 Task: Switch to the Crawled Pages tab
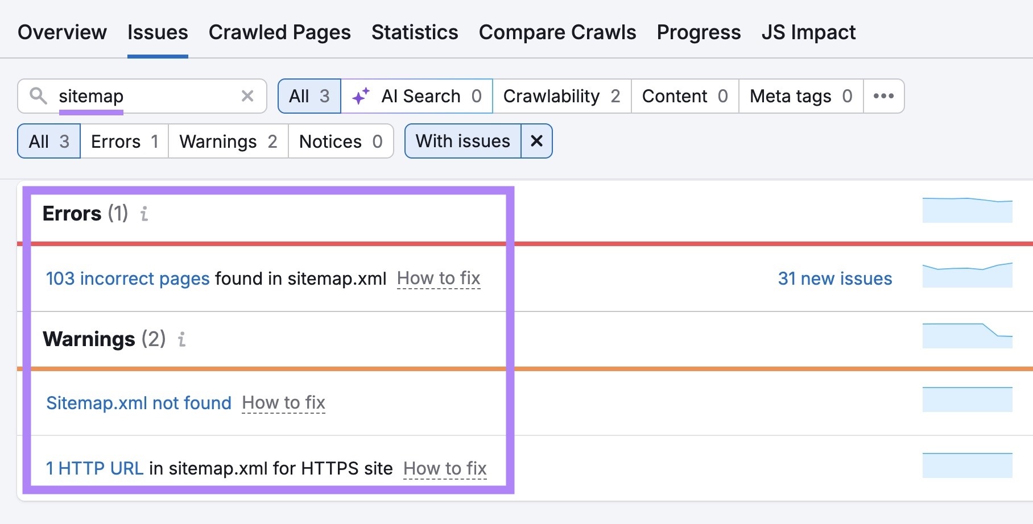coord(279,32)
